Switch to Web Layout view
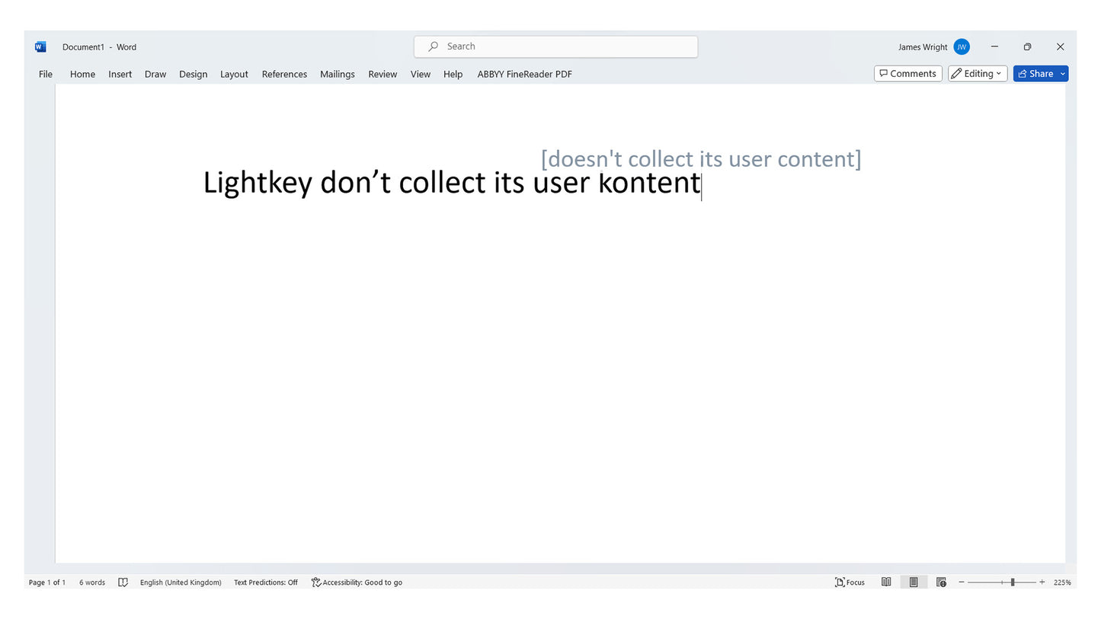 (941, 582)
